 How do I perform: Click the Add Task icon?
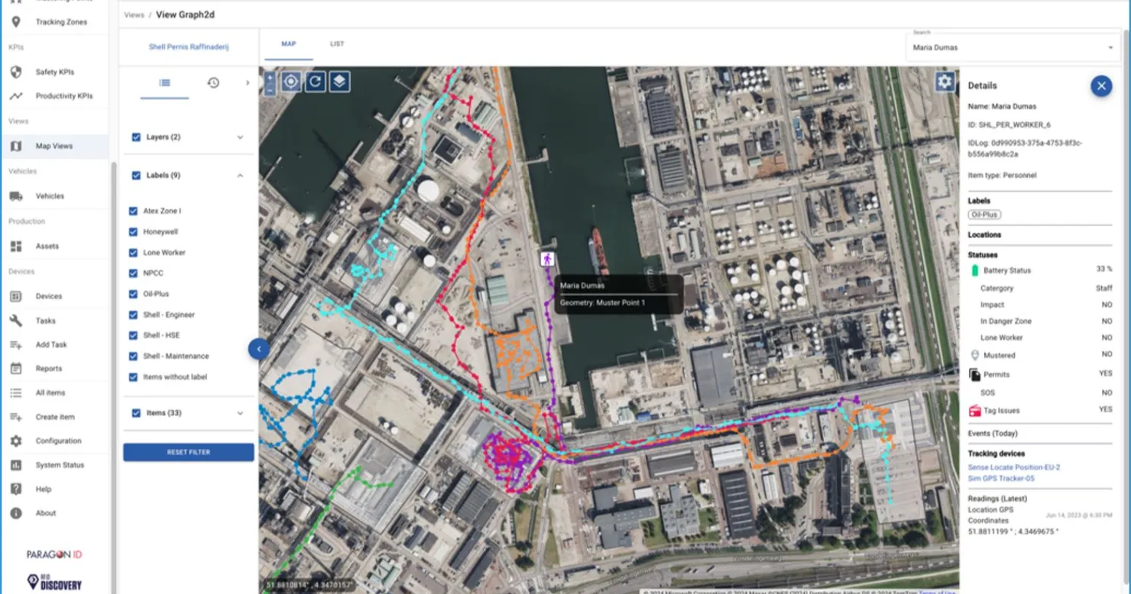[16, 345]
